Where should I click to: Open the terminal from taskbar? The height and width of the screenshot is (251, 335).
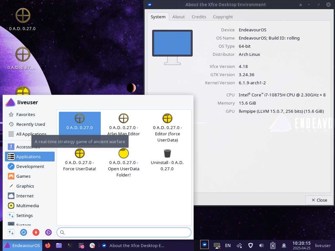coord(70,245)
